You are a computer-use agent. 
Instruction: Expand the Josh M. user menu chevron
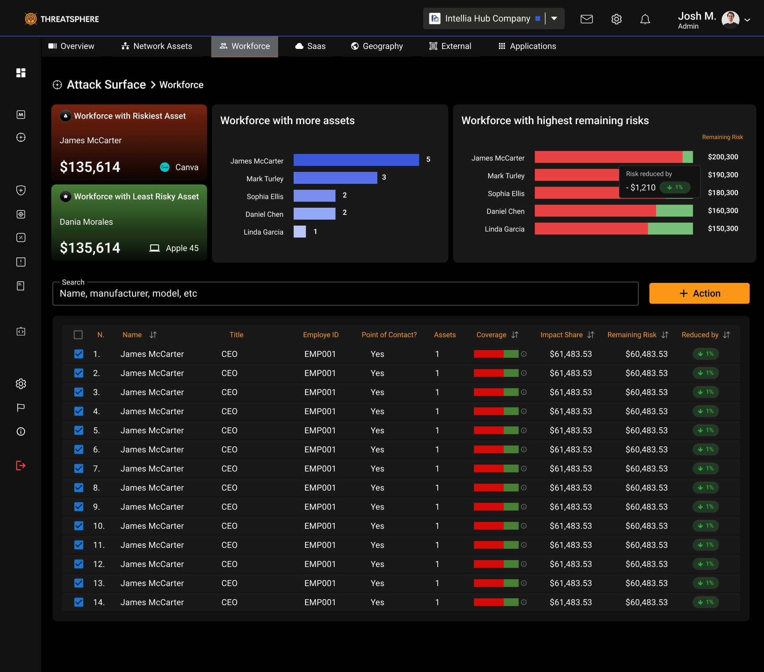(x=747, y=20)
